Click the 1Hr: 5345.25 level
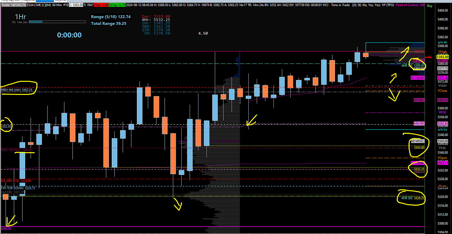 tap(156, 23)
